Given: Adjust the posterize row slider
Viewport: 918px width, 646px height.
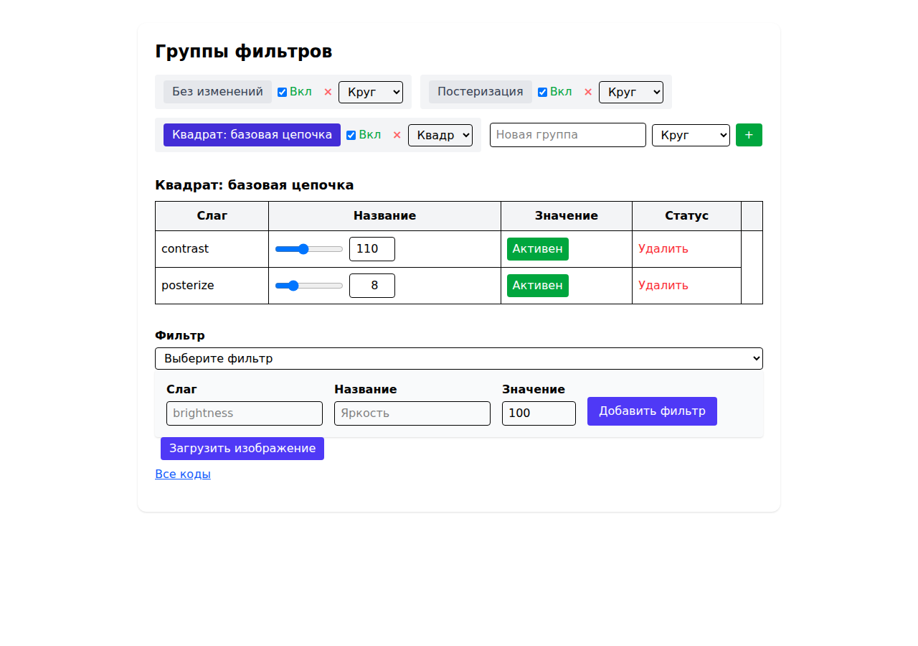Looking at the screenshot, I should pos(309,286).
